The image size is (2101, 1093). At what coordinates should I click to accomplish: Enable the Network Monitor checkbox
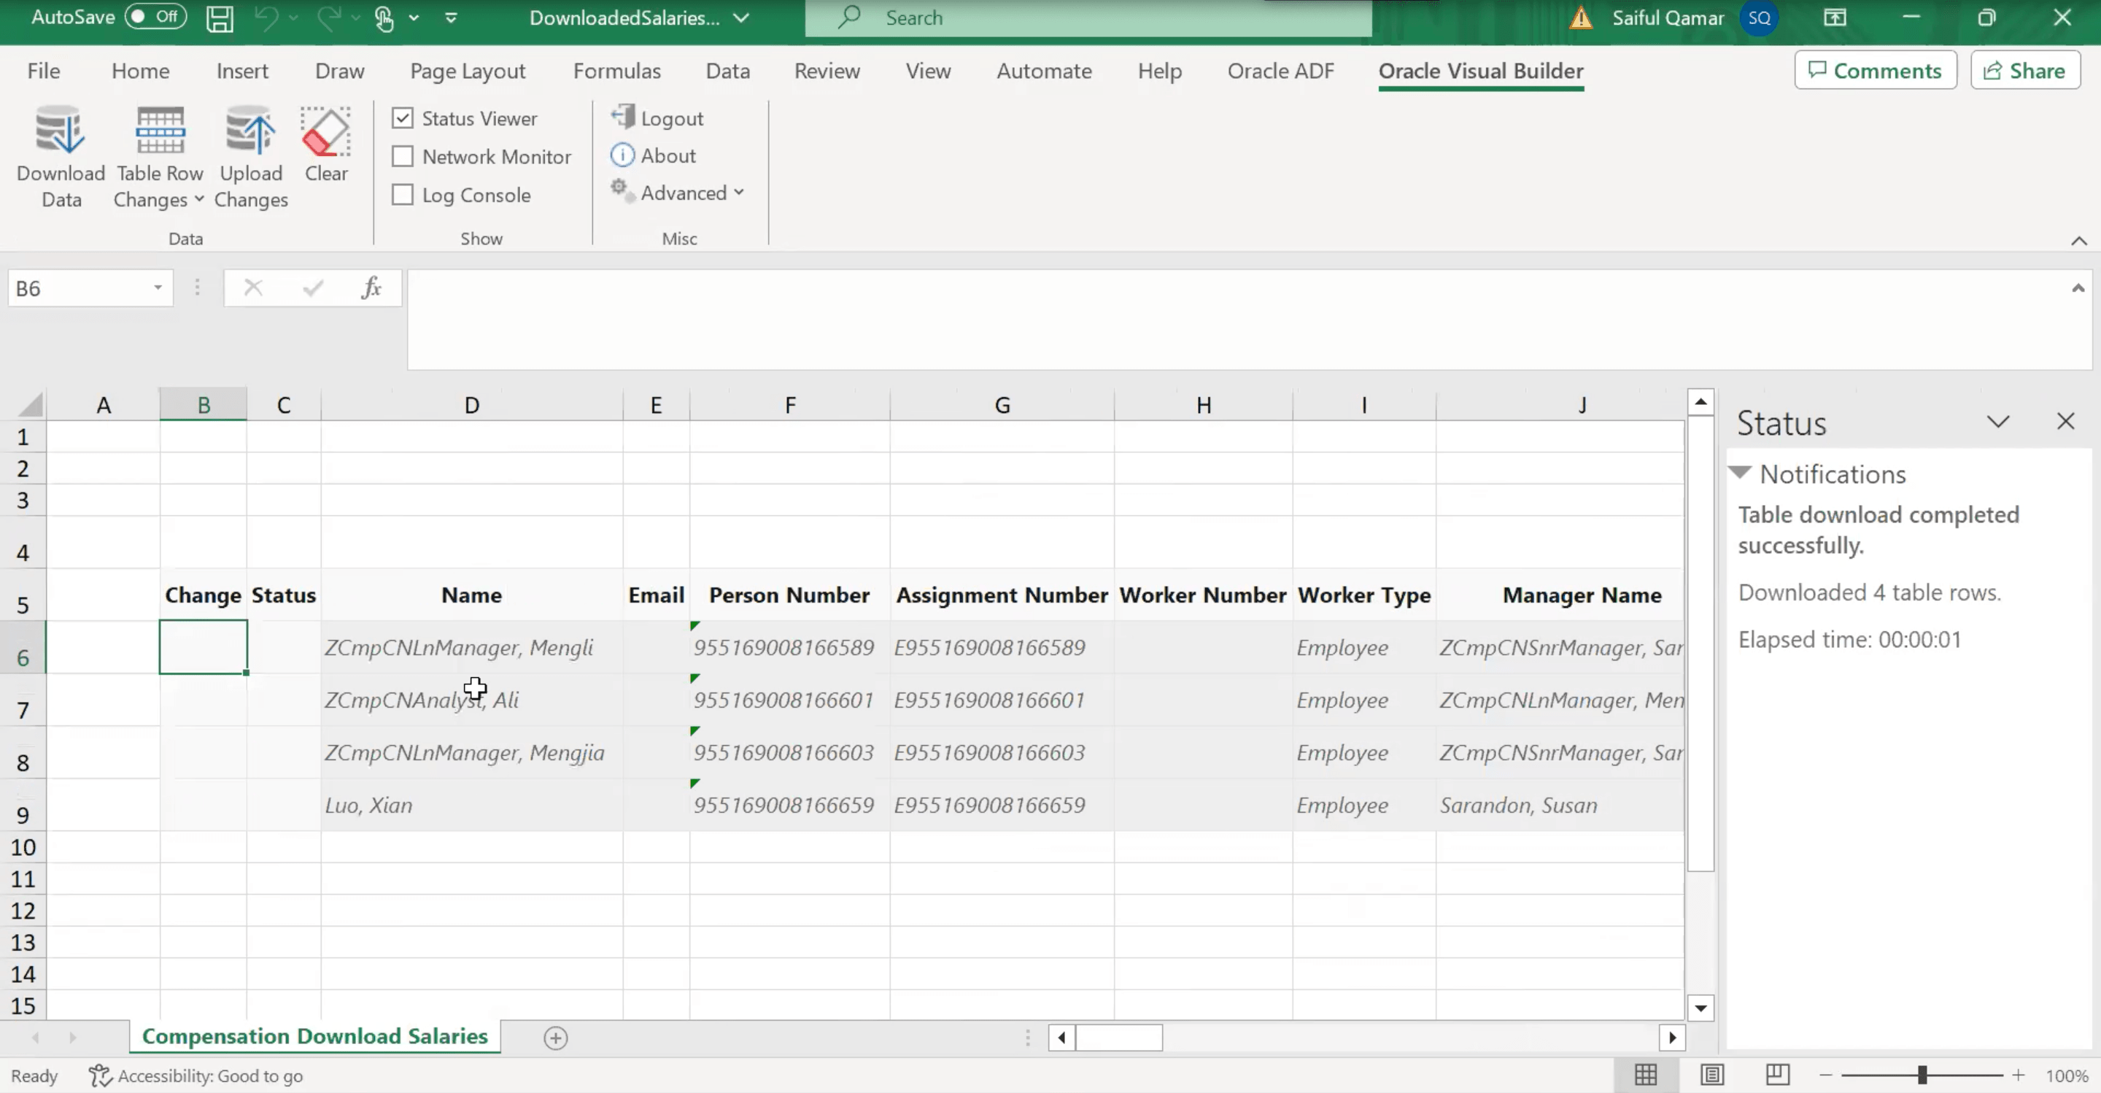pyautogui.click(x=403, y=156)
